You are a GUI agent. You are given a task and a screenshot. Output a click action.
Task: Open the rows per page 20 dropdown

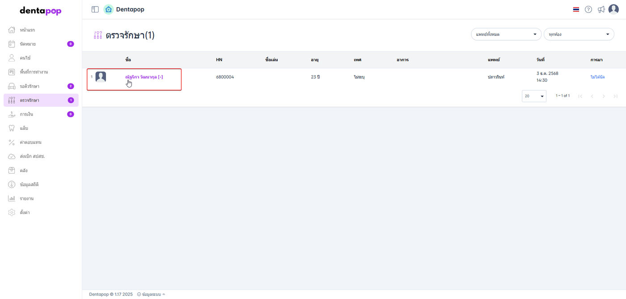pyautogui.click(x=534, y=96)
